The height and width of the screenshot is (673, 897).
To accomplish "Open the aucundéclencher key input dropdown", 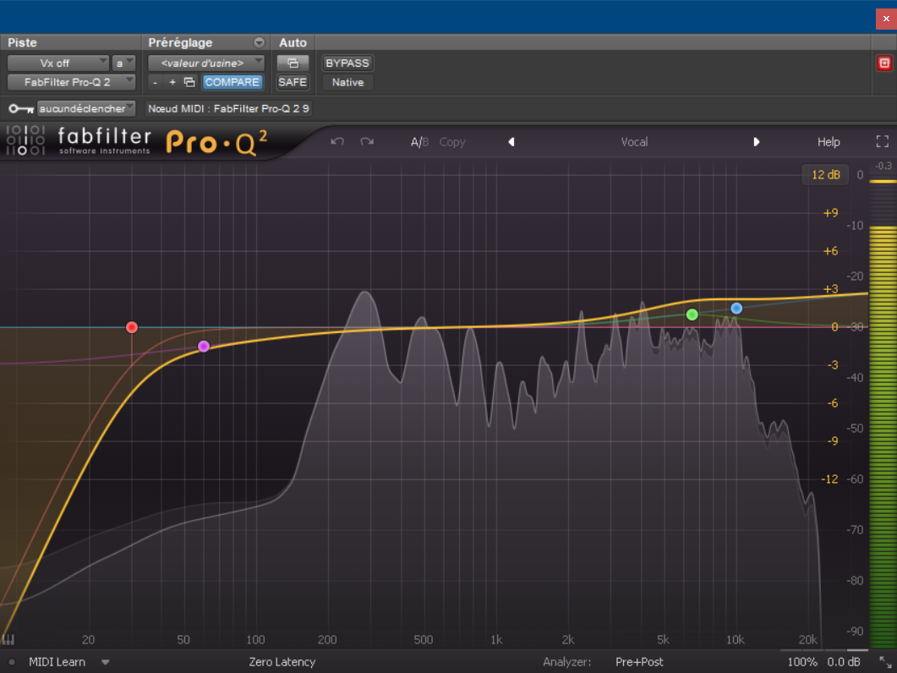I will [85, 109].
